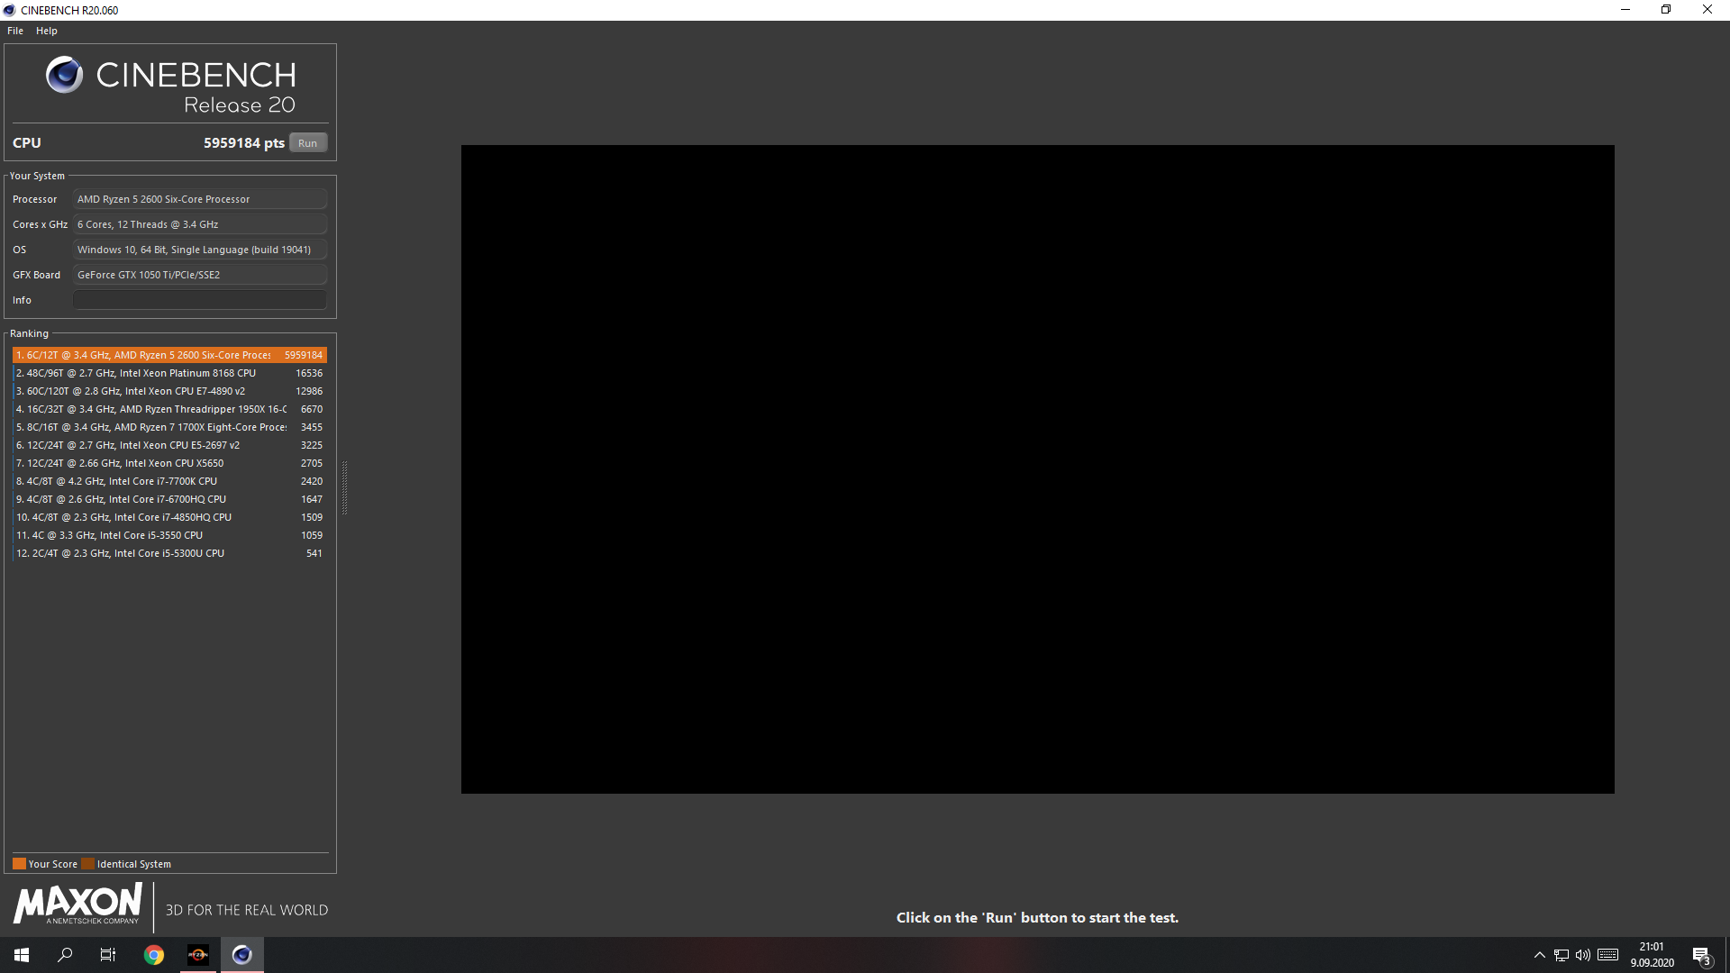The image size is (1730, 973).
Task: Launch Google Chrome from the taskbar
Action: (153, 954)
